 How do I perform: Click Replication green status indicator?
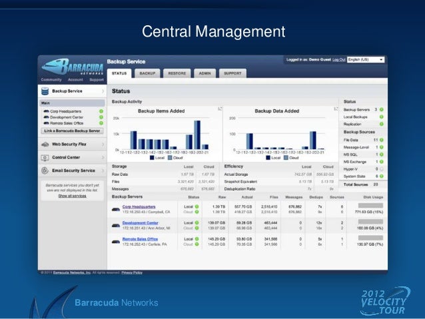(x=381, y=124)
